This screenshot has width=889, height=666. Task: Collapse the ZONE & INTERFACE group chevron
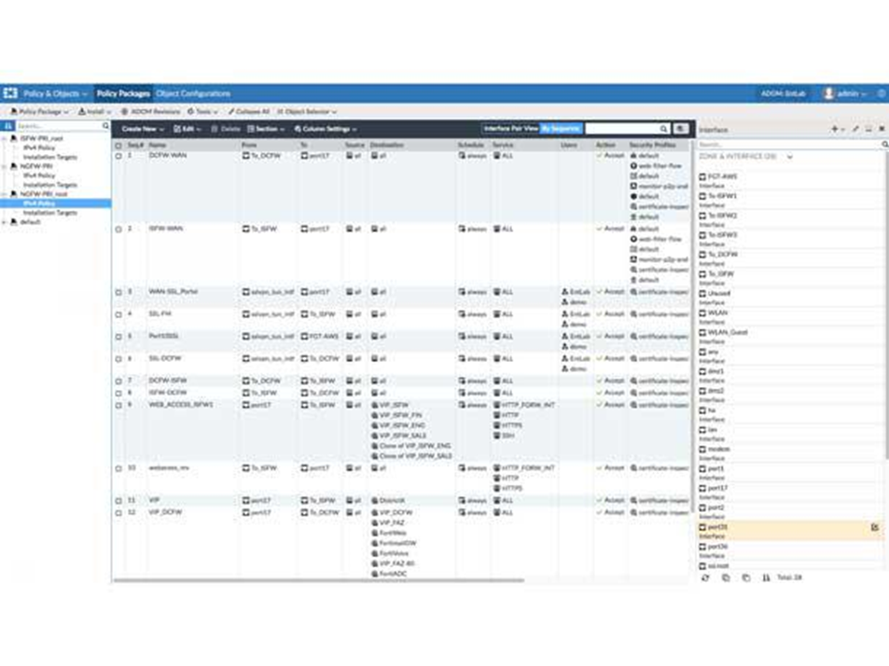pos(790,157)
